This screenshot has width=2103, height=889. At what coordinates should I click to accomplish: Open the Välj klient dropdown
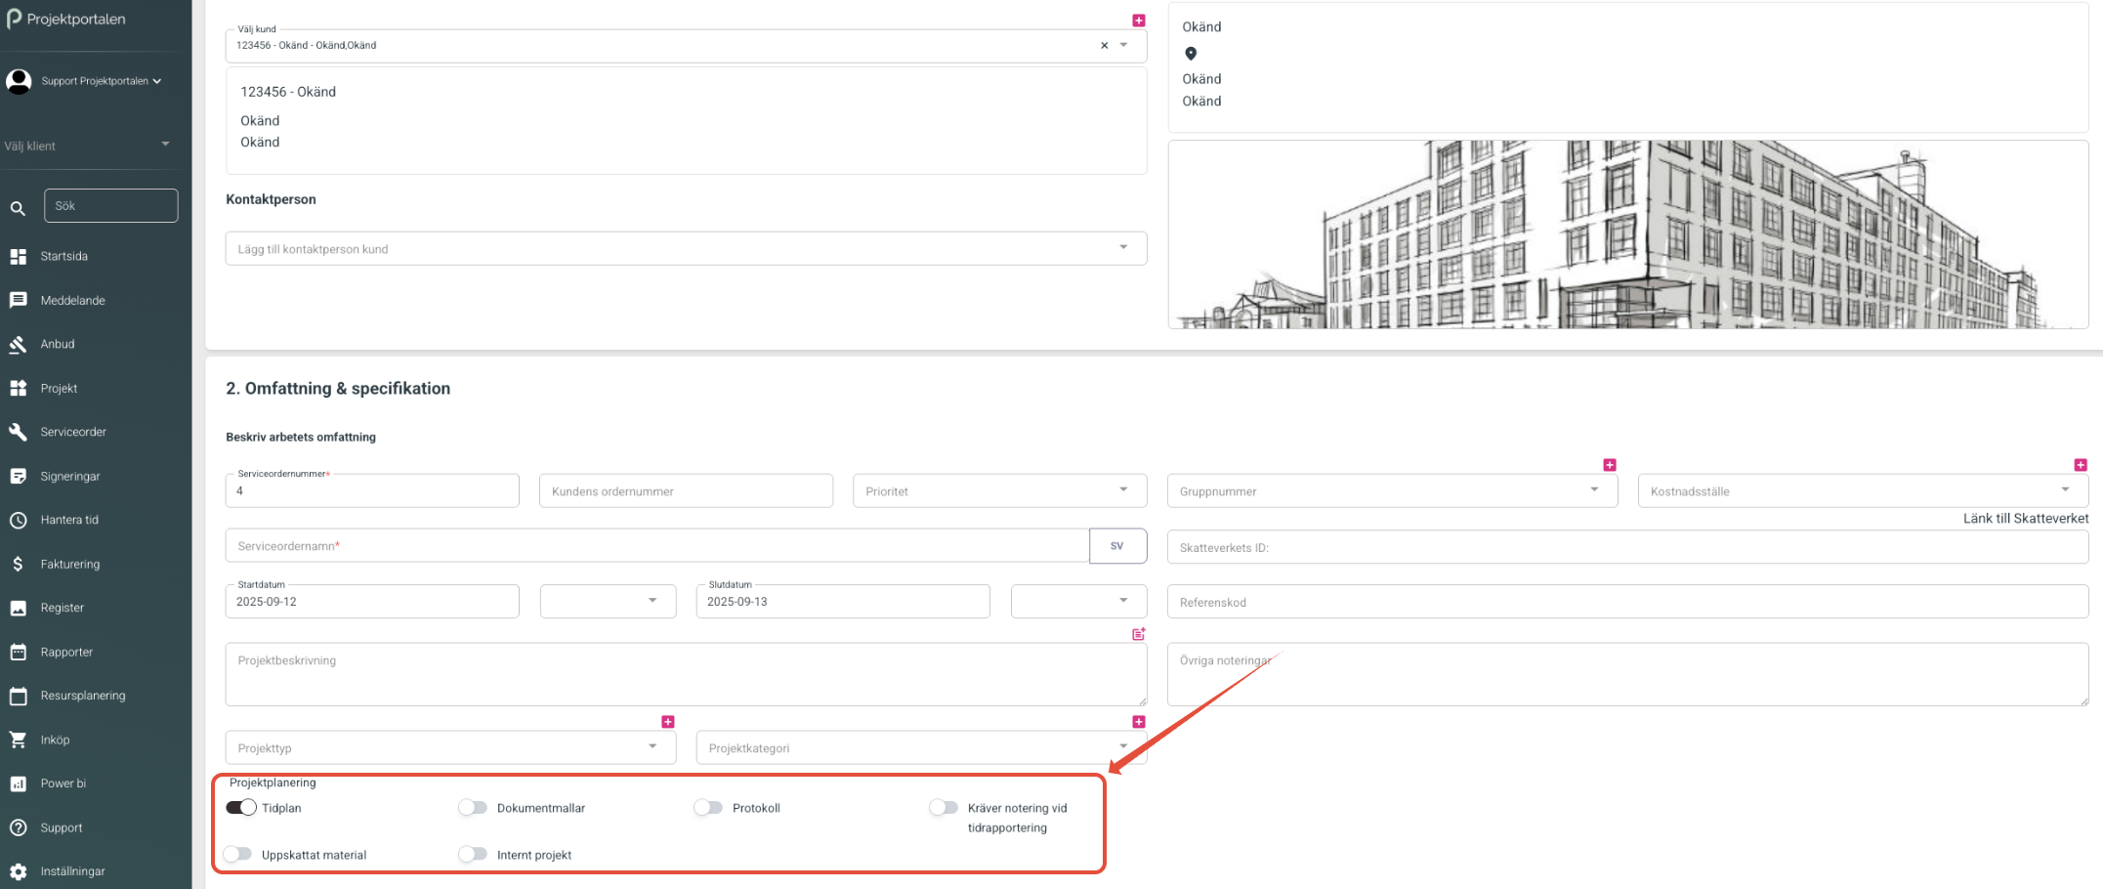[90, 146]
